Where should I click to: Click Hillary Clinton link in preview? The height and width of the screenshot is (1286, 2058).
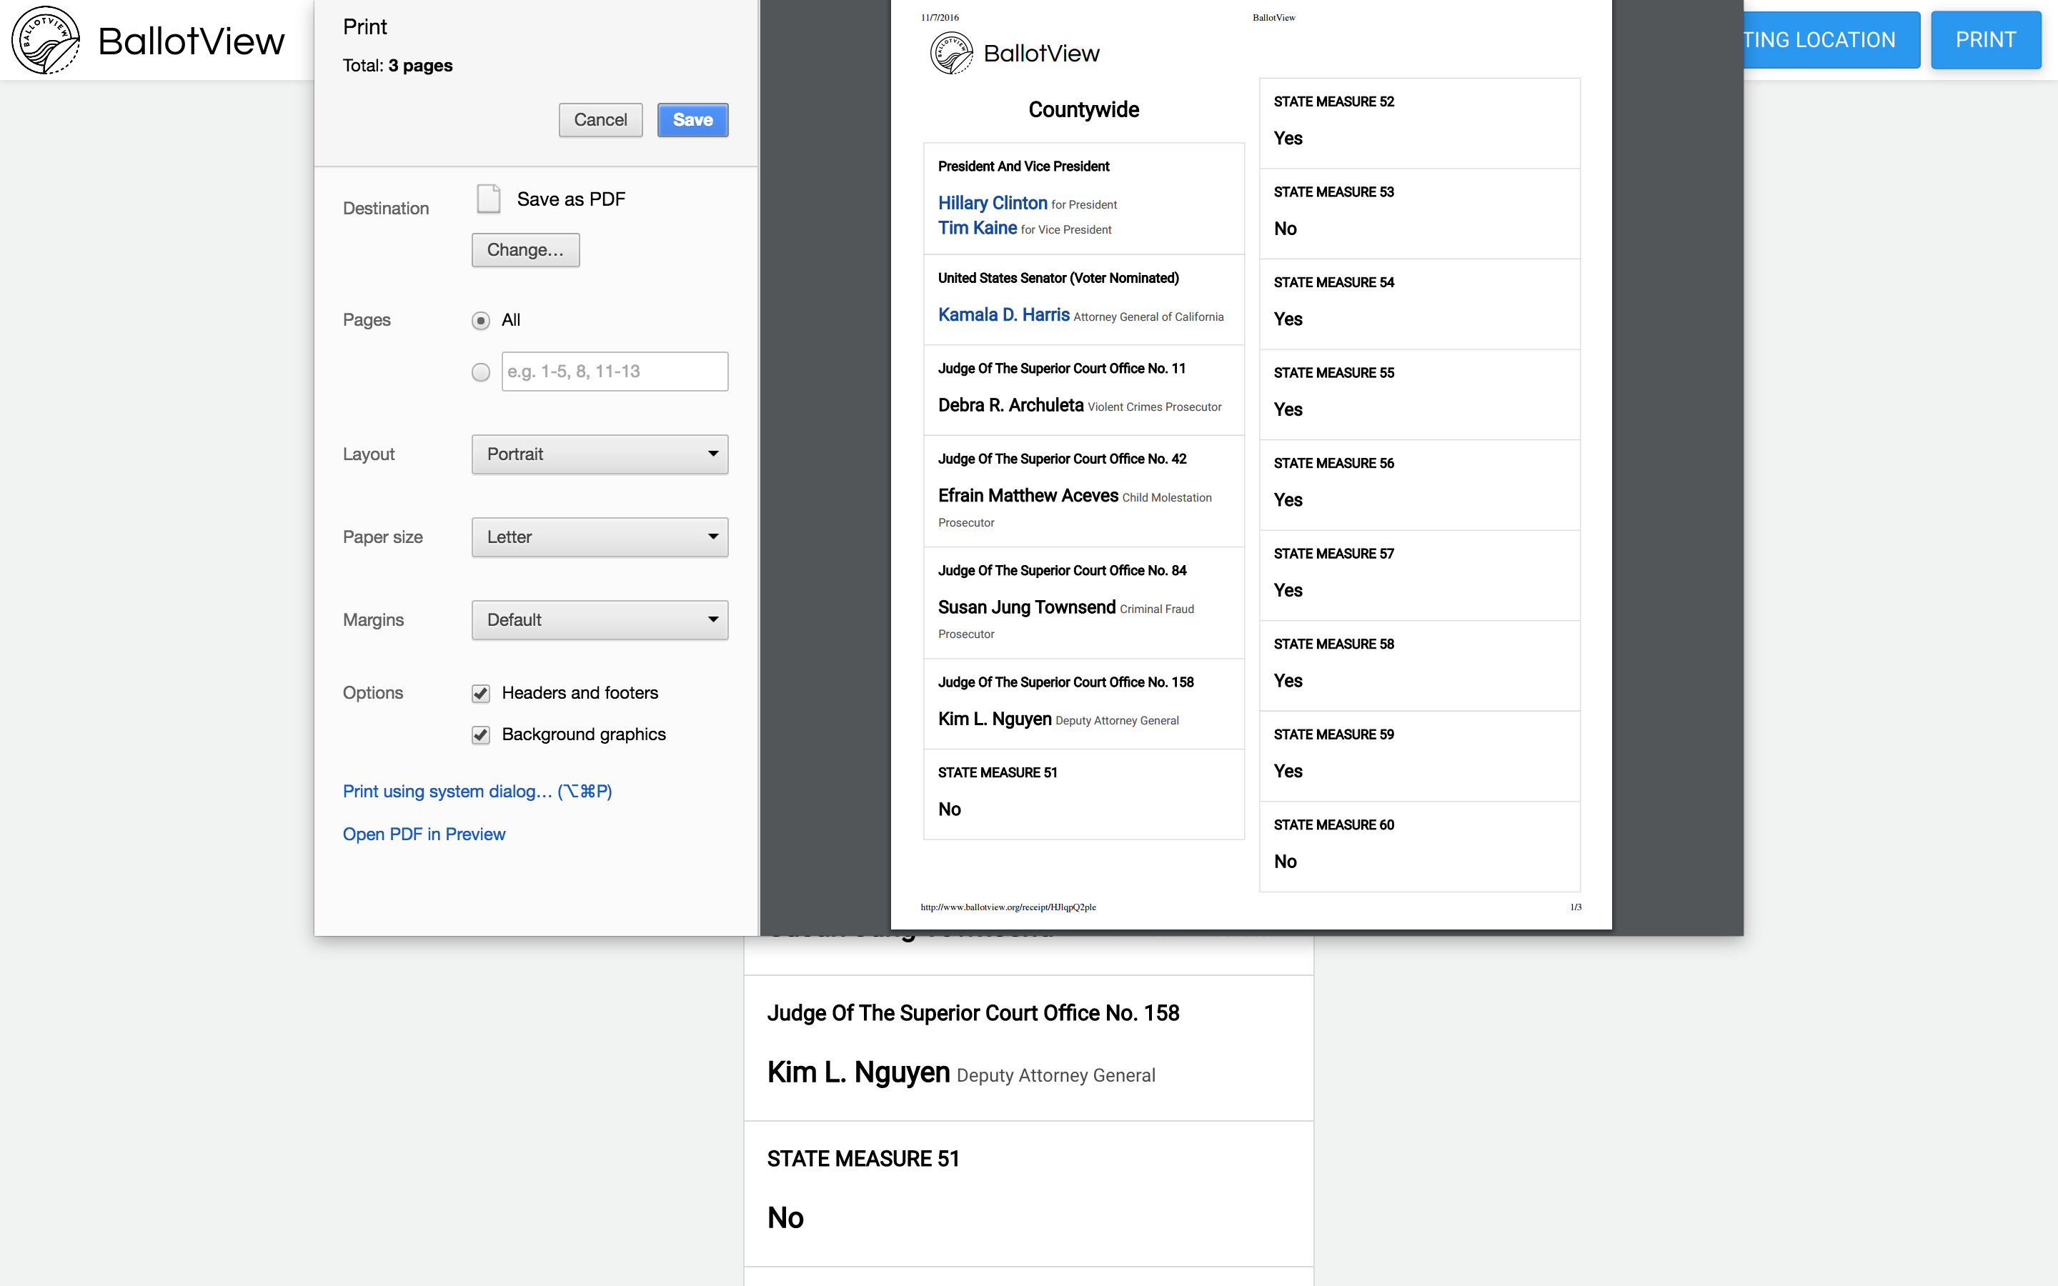tap(992, 204)
